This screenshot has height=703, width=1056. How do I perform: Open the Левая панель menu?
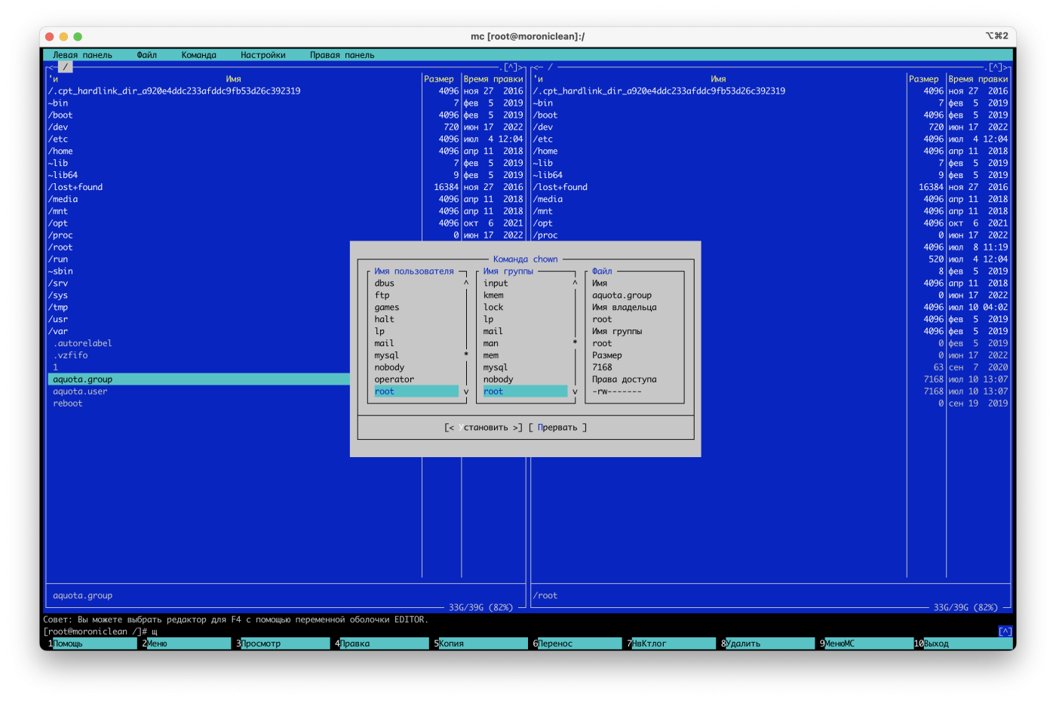coord(82,55)
